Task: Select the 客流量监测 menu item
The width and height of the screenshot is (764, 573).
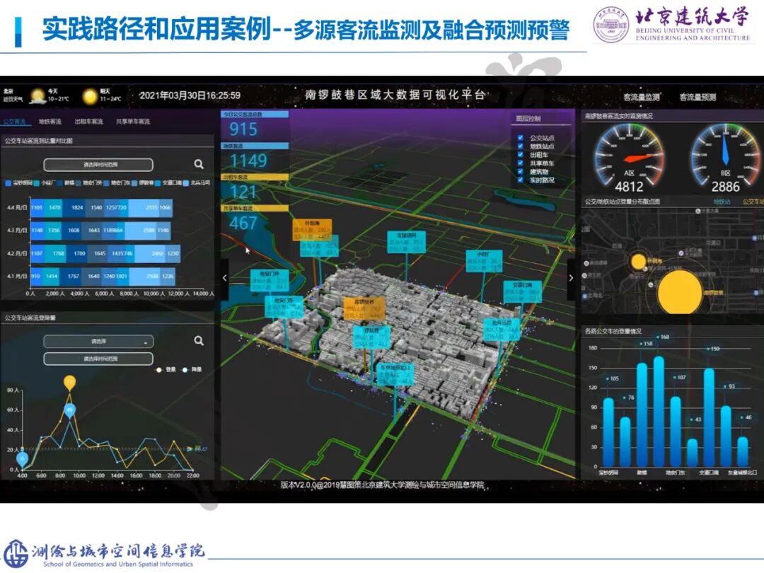Action: [641, 97]
